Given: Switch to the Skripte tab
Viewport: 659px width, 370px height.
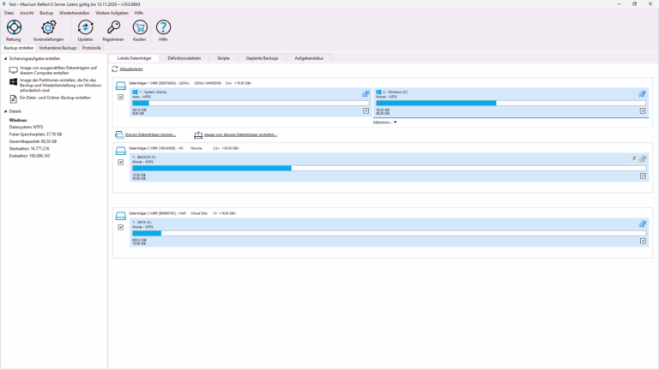Looking at the screenshot, I should pos(223,58).
